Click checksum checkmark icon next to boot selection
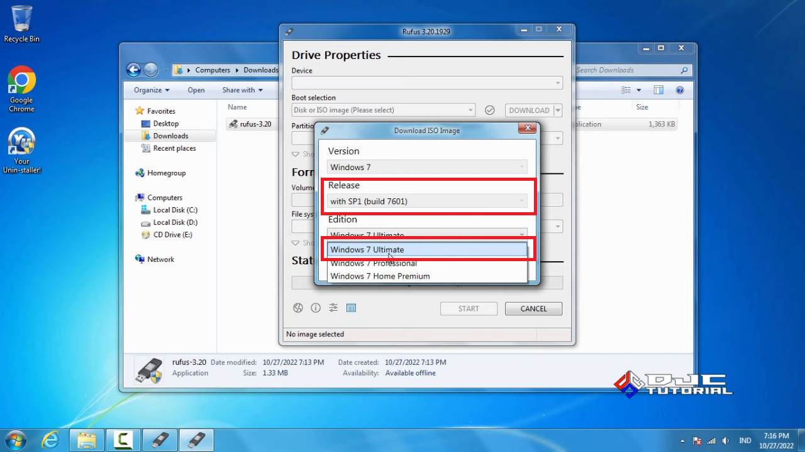Image resolution: width=805 pixels, height=452 pixels. point(490,110)
